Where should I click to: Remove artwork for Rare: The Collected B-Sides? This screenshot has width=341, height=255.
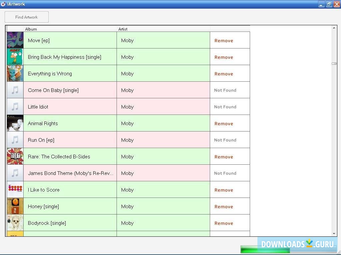point(223,157)
